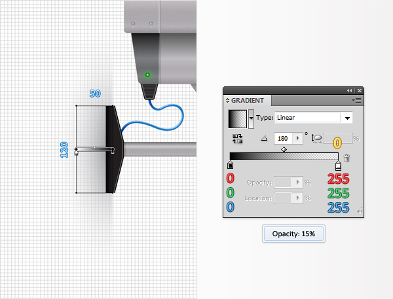Click the gradient bar ramp
This screenshot has height=299, width=393.
[284, 156]
